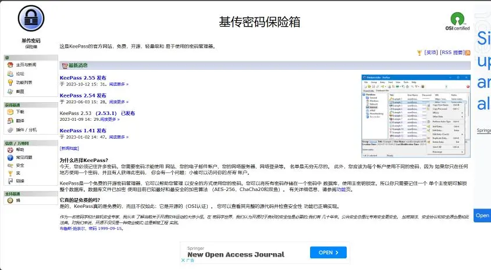Click the 插件 / 分机 plugins icon
The height and width of the screenshot is (270, 491).
(x=10, y=129)
